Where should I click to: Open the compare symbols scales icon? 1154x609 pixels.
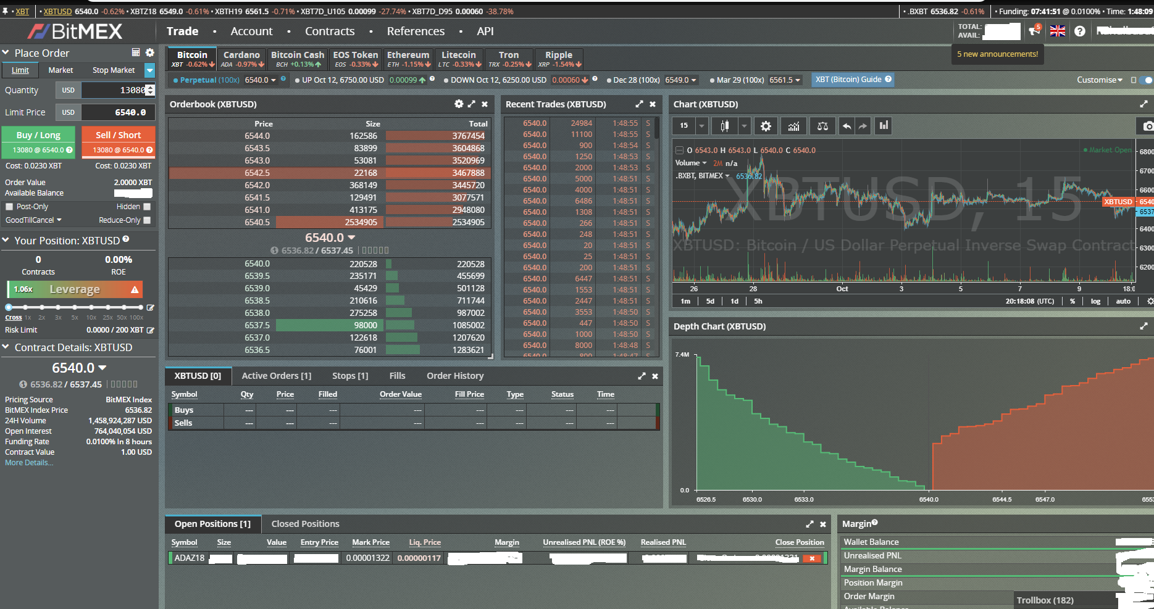tap(822, 126)
